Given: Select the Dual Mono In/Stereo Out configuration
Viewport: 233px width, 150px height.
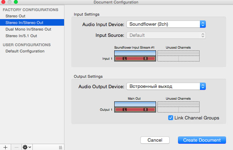Looking at the screenshot, I should coord(28,29).
